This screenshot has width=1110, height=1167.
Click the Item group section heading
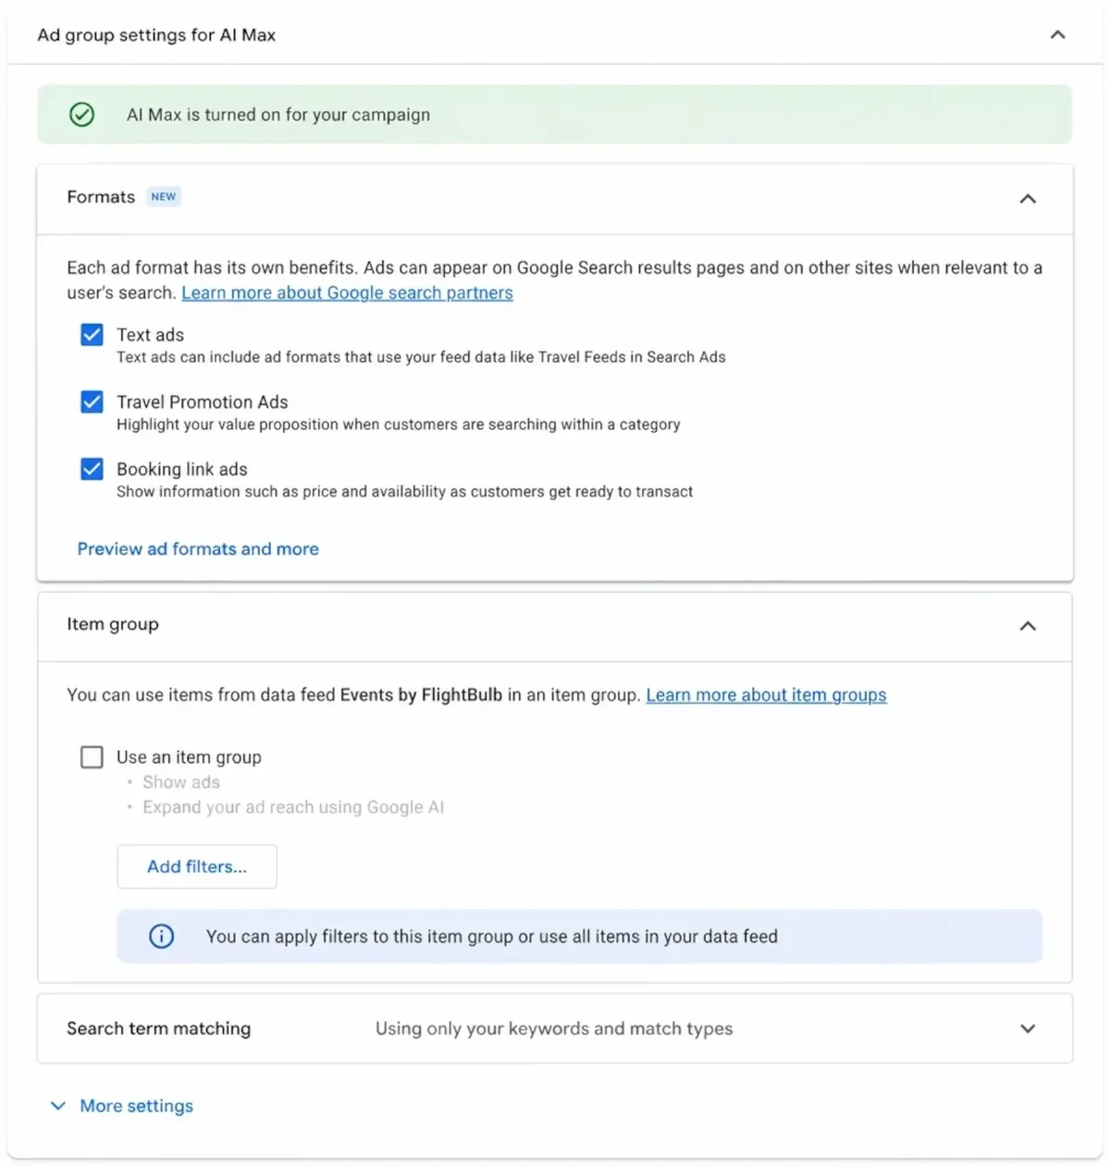[x=113, y=624]
